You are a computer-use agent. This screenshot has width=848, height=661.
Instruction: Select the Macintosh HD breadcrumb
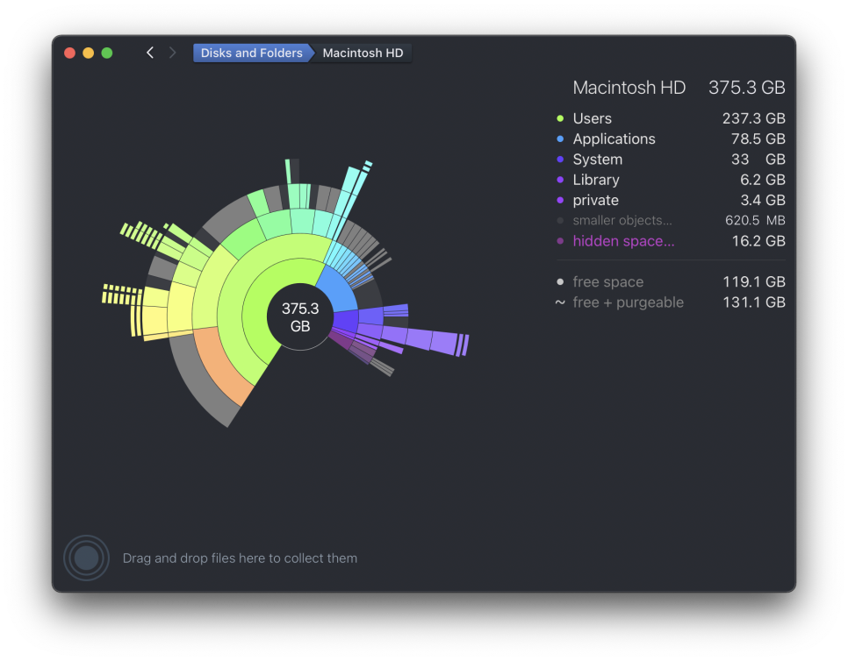363,53
